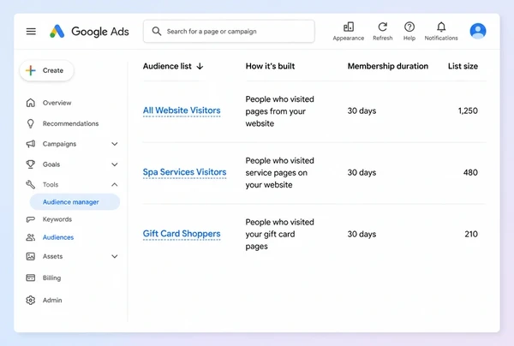Click the Overview home icon

coord(31,103)
